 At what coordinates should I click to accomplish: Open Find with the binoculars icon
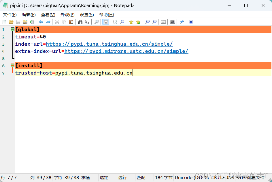[x=80, y=22]
